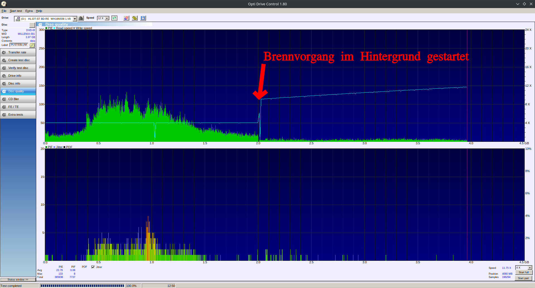Click the disc label icon beside PUSTEBLUM field

32,45
